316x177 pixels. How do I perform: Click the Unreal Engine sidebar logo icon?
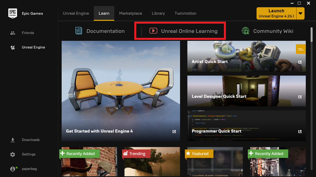[13, 47]
